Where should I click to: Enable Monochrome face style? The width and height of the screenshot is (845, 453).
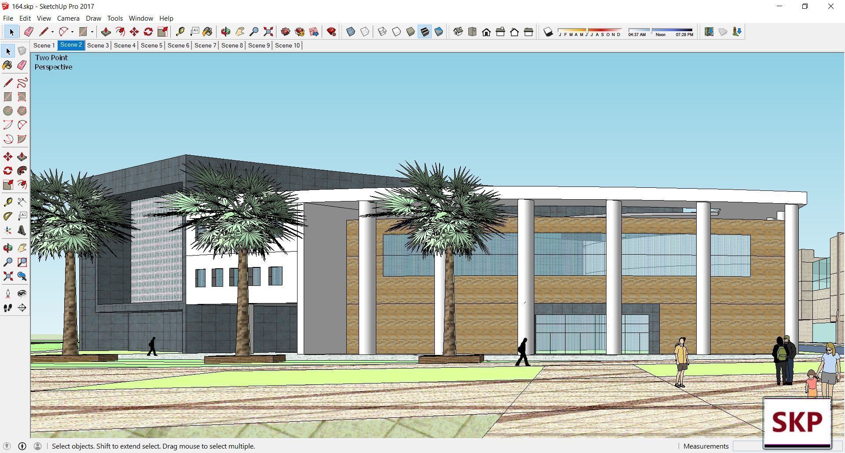point(439,32)
